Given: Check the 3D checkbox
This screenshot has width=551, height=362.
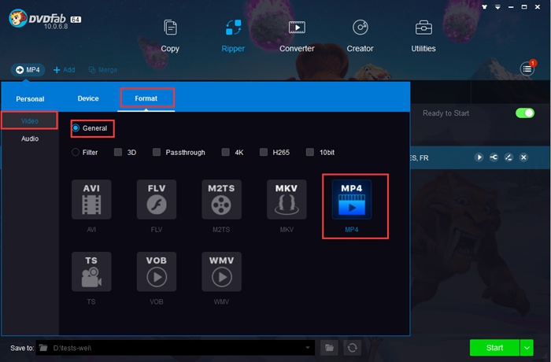Looking at the screenshot, I should click(x=118, y=152).
